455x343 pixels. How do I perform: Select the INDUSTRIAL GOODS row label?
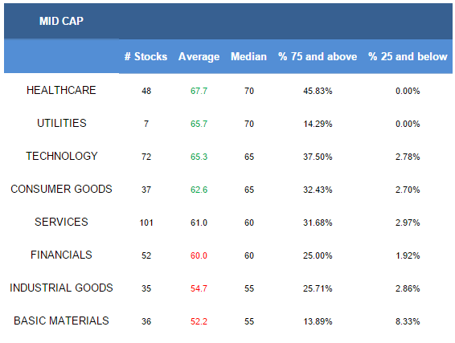[61, 288]
